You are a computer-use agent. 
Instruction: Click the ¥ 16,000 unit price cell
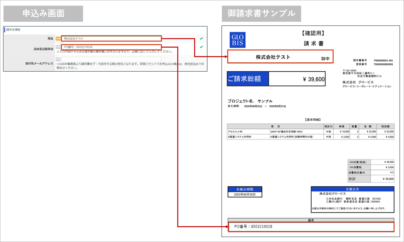pos(342,132)
